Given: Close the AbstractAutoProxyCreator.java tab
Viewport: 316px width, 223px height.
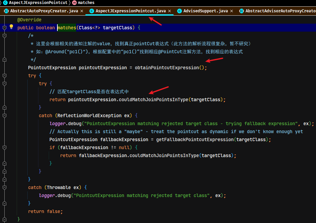Looking at the screenshot, I should click(82, 11).
